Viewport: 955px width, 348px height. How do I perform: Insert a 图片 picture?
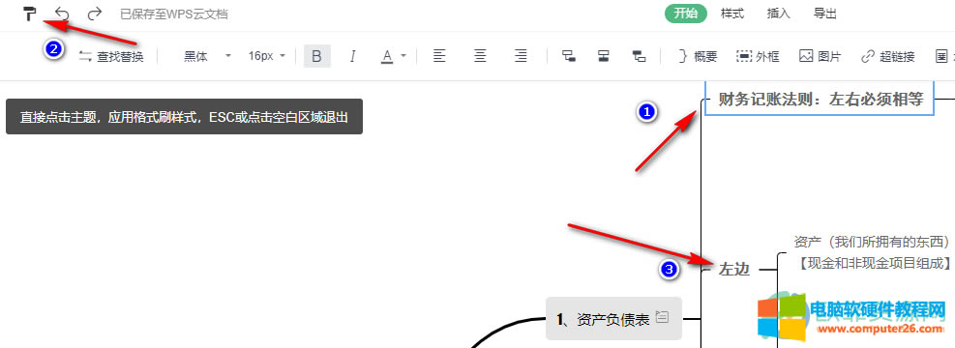820,57
